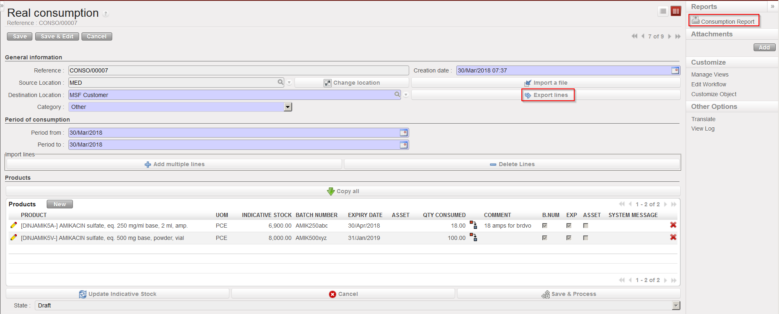Click the pencil edit icon for AMIKACIN 250 mg/ml row
The width and height of the screenshot is (779, 314).
(x=14, y=225)
